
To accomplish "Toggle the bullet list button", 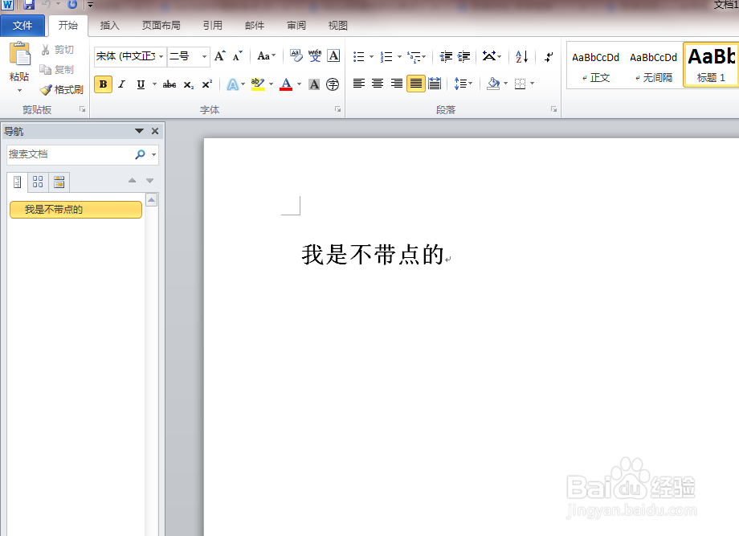I will [358, 56].
